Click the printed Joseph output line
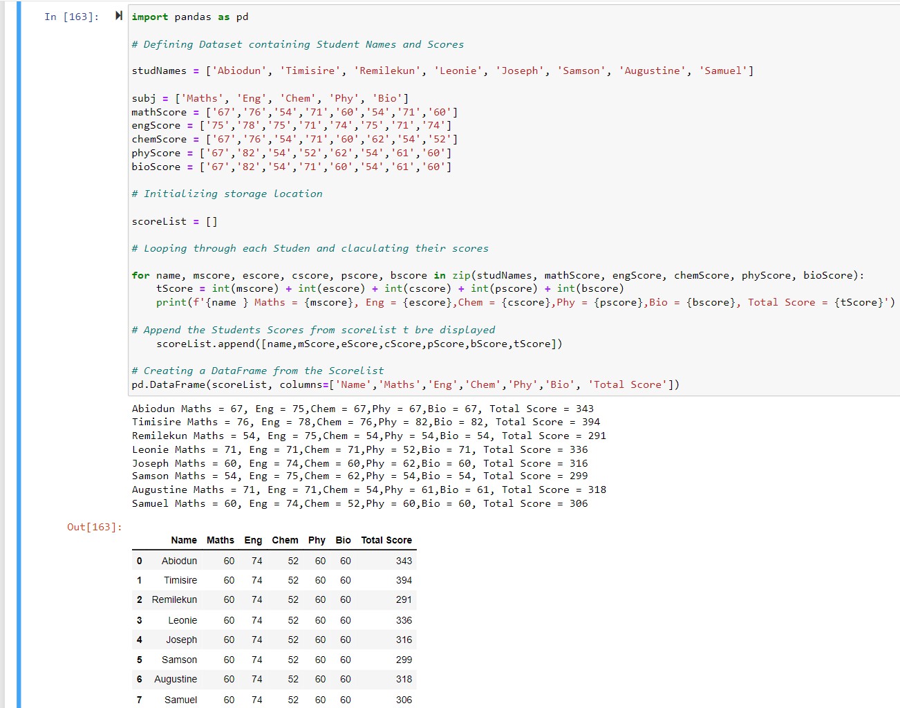This screenshot has height=708, width=900. pyautogui.click(x=359, y=463)
